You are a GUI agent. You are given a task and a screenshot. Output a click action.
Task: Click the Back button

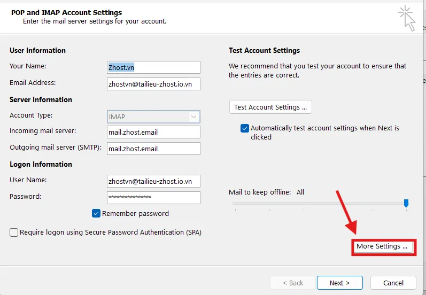(x=292, y=283)
